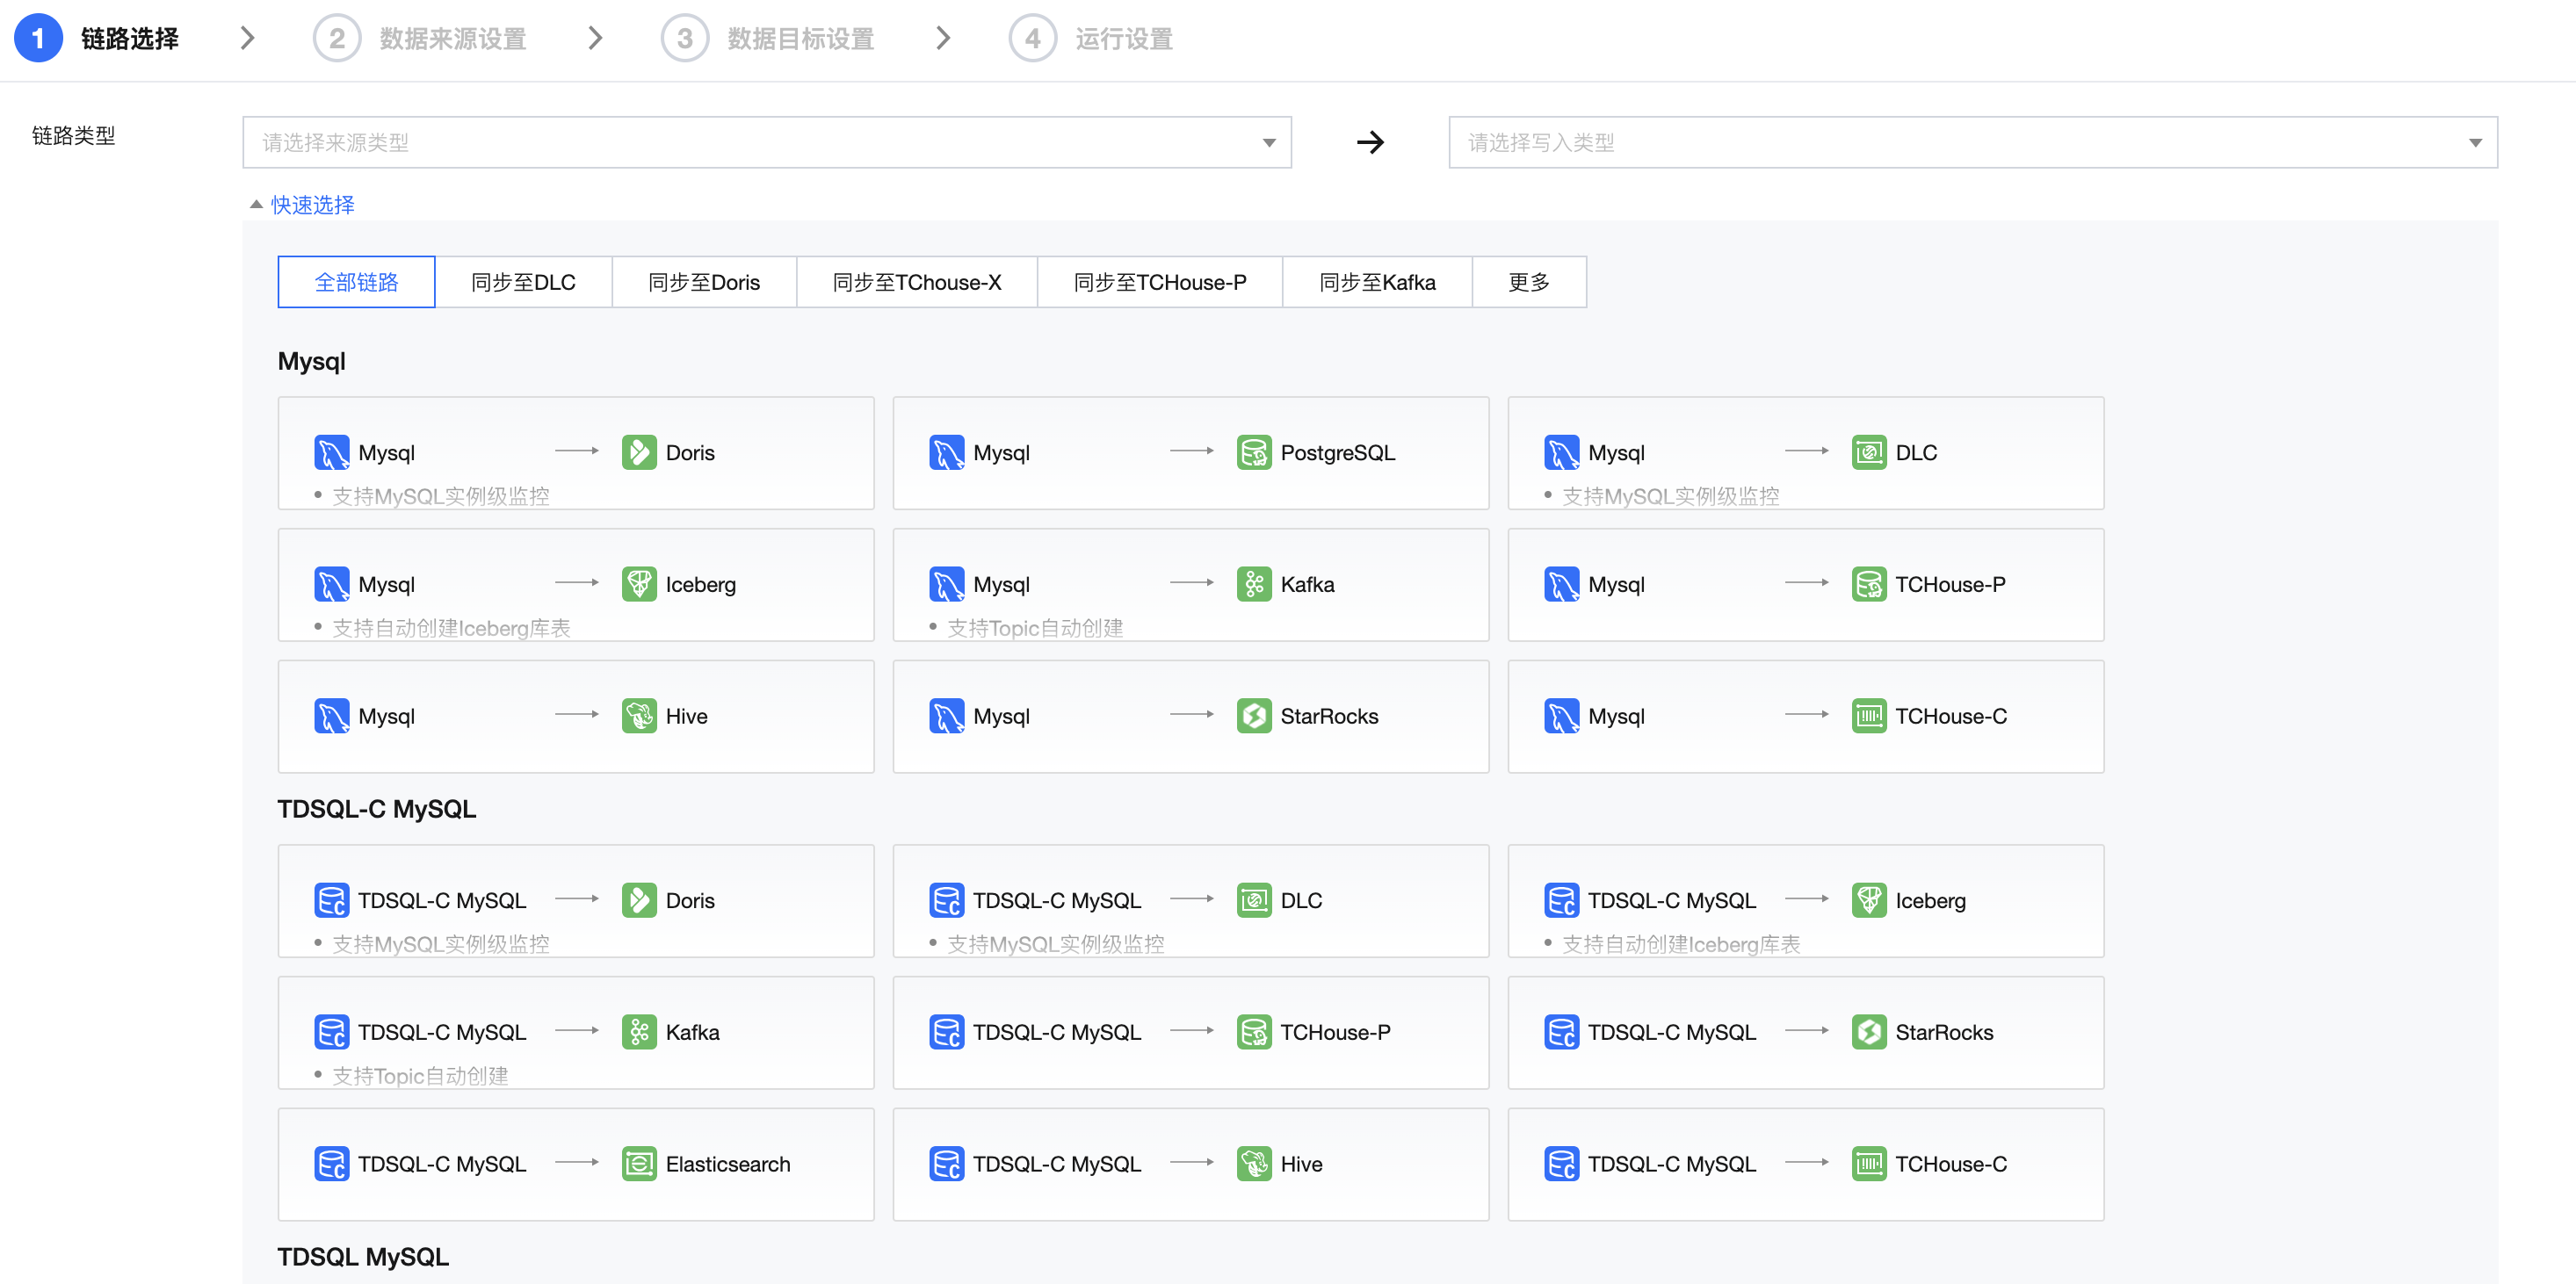Click the Doris icon in Mysql section

pos(639,452)
